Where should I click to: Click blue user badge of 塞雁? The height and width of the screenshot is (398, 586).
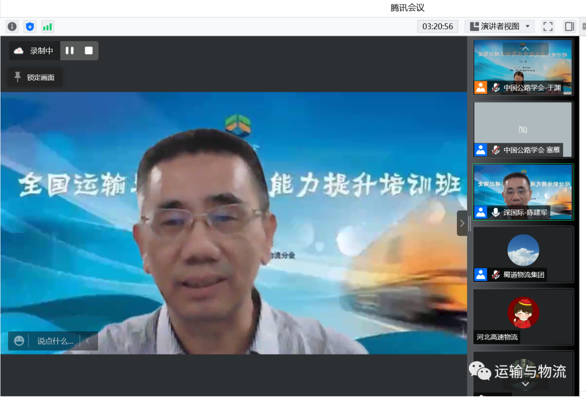pos(481,150)
